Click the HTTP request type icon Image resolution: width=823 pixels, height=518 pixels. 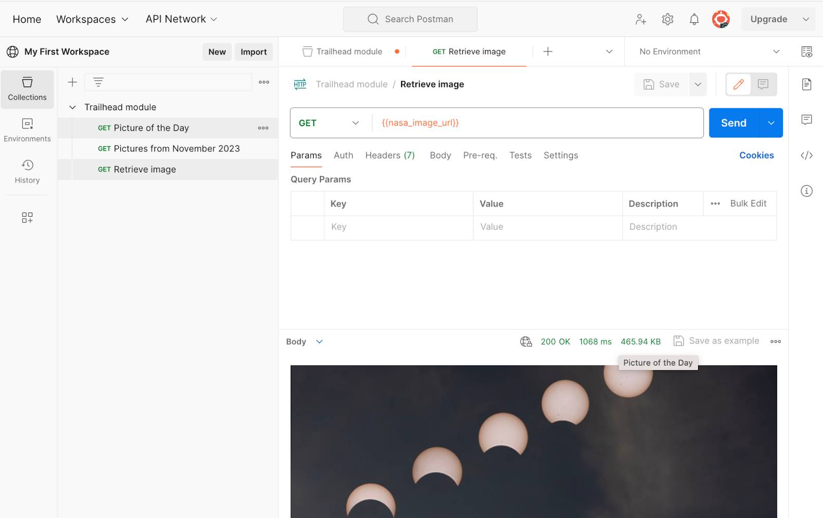300,84
